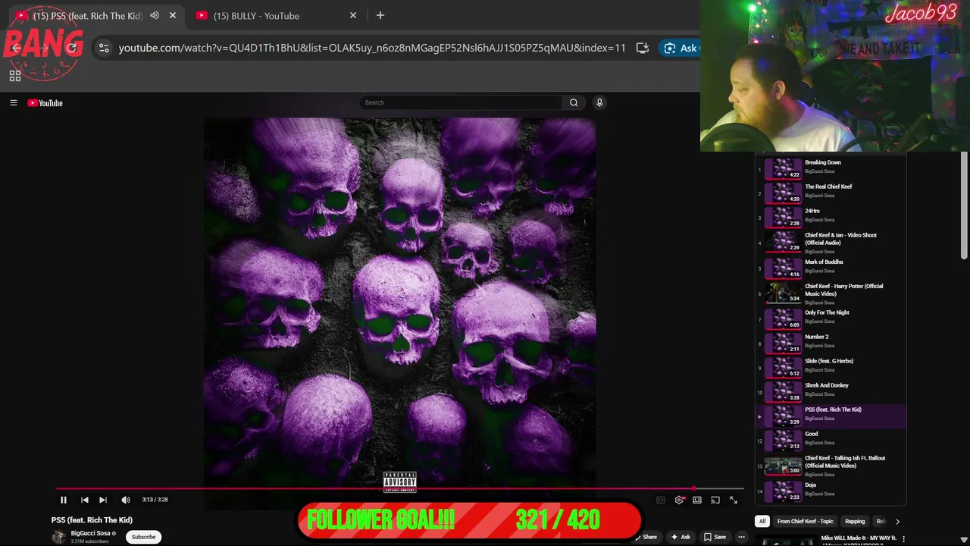This screenshot has height=546, width=970.
Task: Switch to the BULLY - YouTube tab
Action: 275,15
